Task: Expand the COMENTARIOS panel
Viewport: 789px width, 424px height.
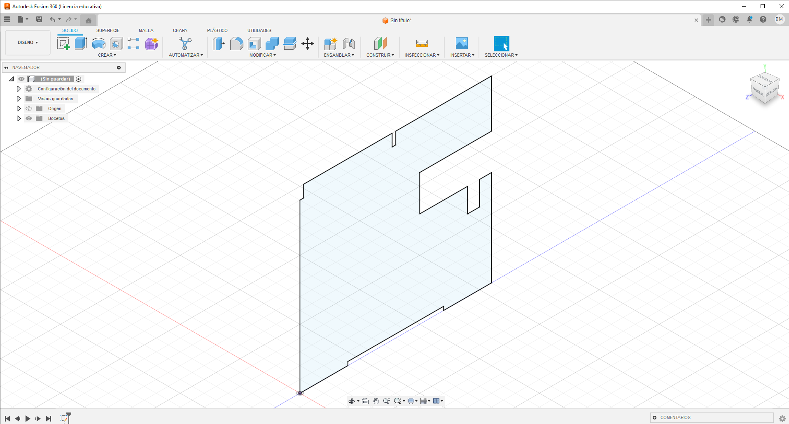Action: 655,417
